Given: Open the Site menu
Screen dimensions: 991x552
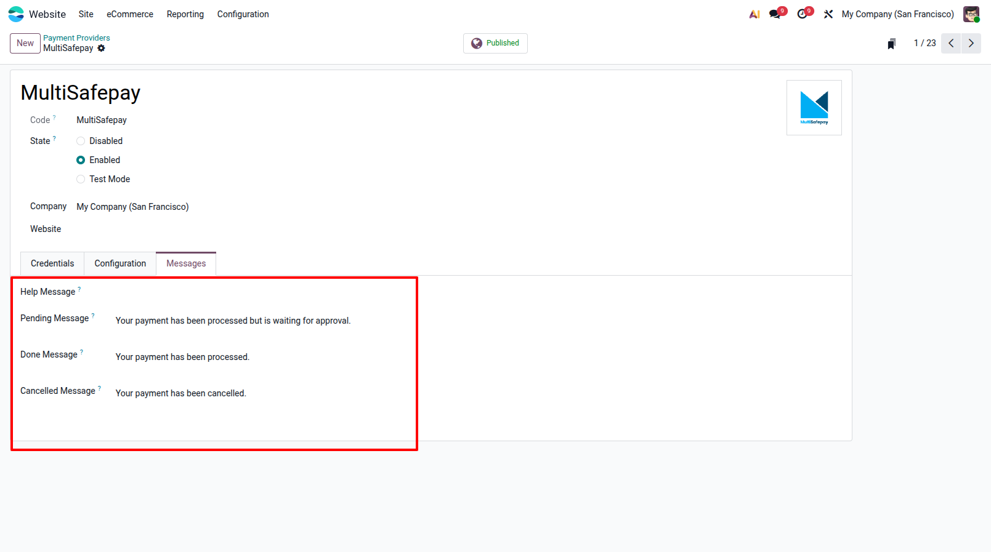Looking at the screenshot, I should (x=86, y=14).
